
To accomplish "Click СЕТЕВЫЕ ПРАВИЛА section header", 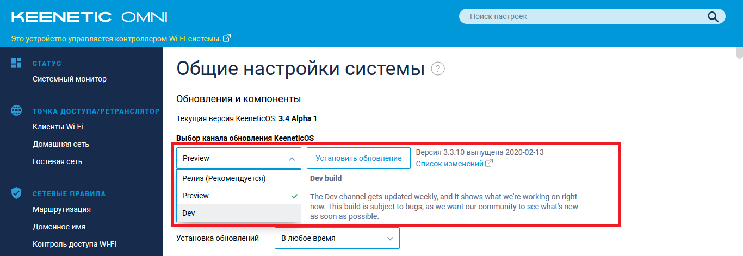I will (x=69, y=193).
